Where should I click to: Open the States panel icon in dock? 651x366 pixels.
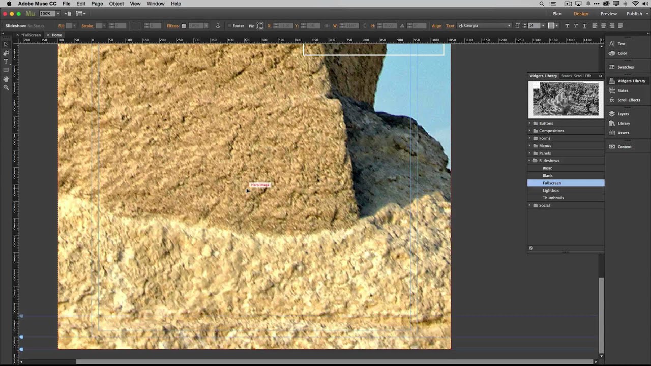(x=612, y=90)
